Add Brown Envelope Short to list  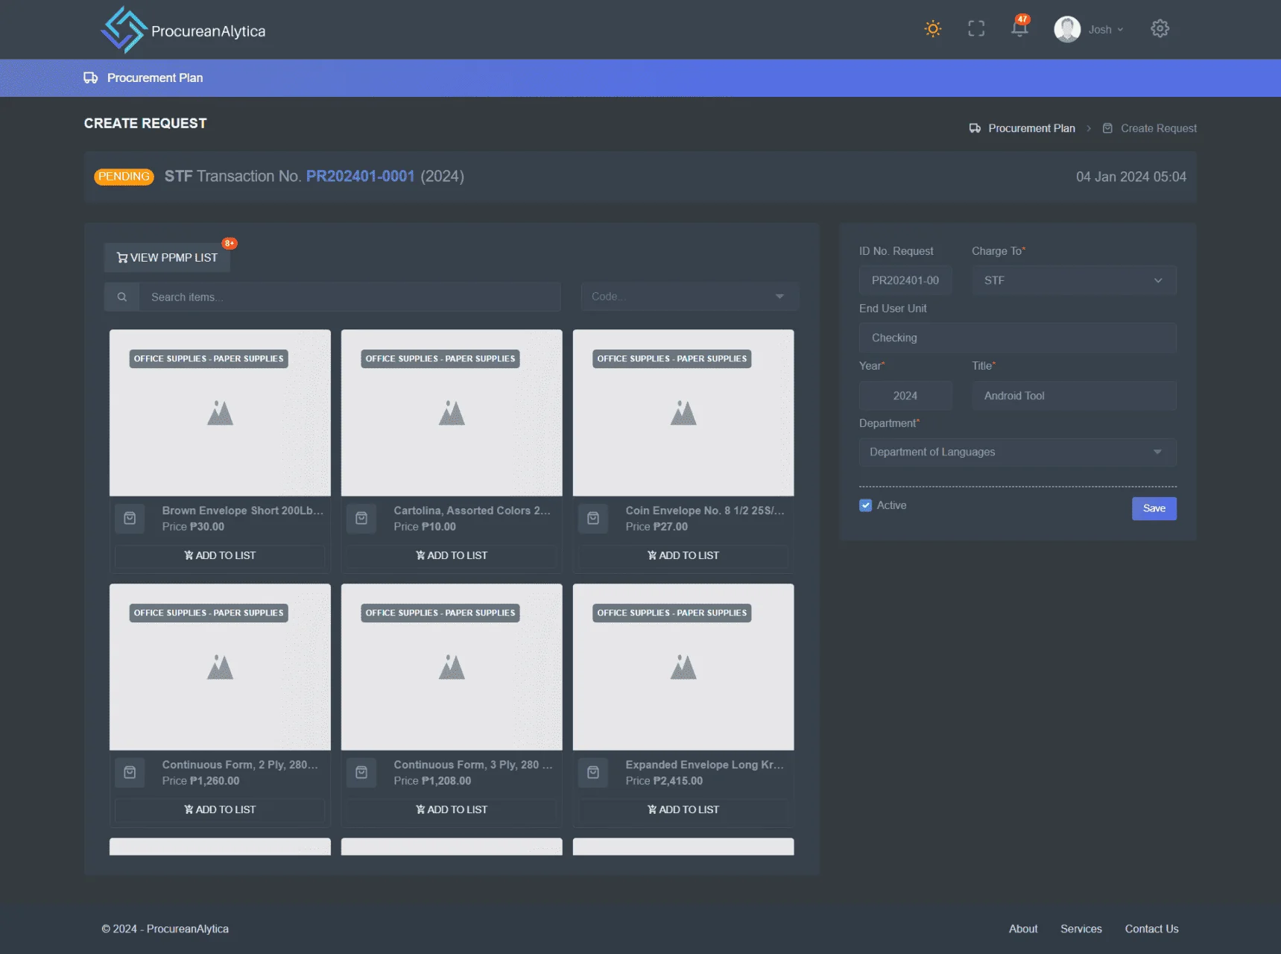point(220,556)
